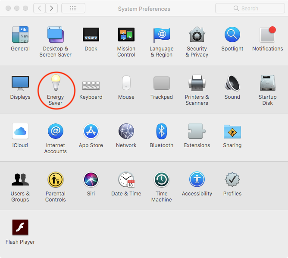Click the Show All grid button
The image size is (288, 258).
[73, 8]
